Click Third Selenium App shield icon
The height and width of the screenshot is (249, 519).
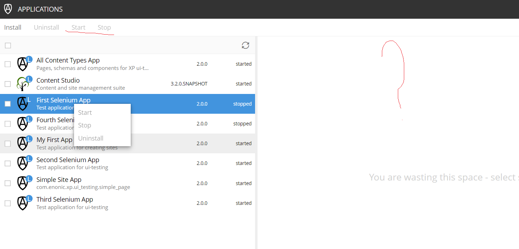(x=23, y=203)
